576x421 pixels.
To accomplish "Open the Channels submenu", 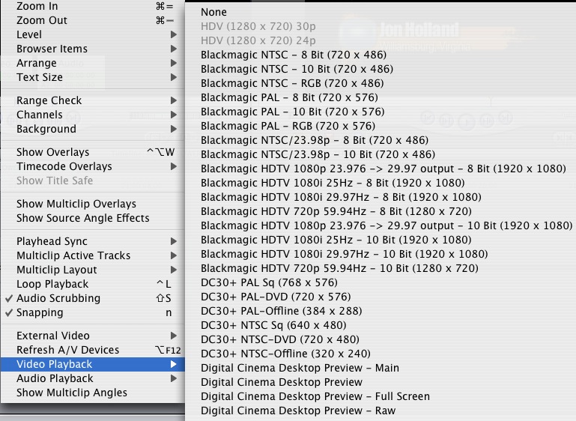I will [x=92, y=115].
